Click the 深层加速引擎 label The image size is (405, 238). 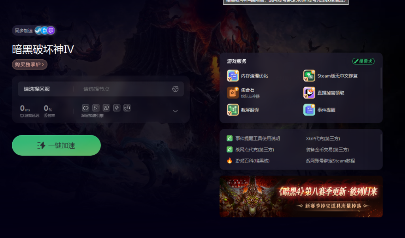(92, 116)
